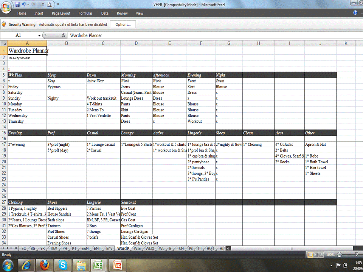The width and height of the screenshot is (363, 272).
Task: Click the Zoom Out minus button
Action: (339, 255)
